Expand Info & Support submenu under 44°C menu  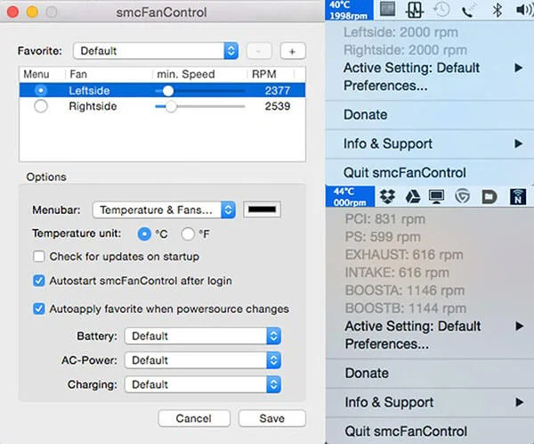click(430, 402)
